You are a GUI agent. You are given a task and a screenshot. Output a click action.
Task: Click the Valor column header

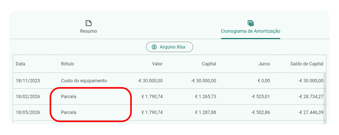(x=157, y=64)
